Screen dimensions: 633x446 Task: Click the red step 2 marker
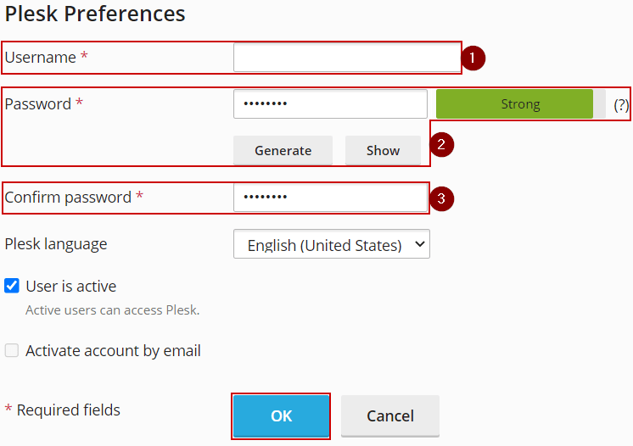(x=442, y=144)
